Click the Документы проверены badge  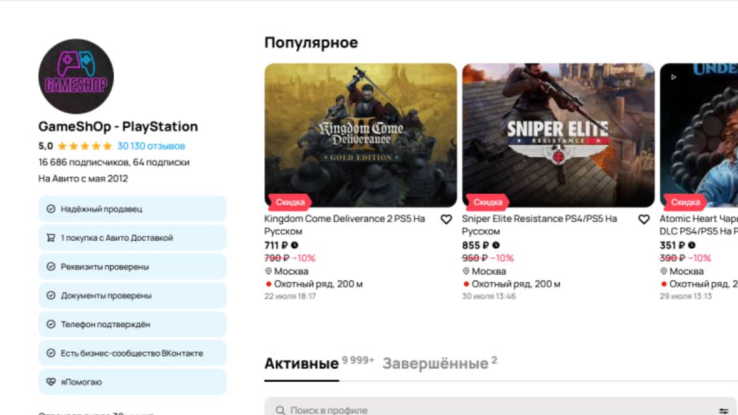[x=132, y=295]
